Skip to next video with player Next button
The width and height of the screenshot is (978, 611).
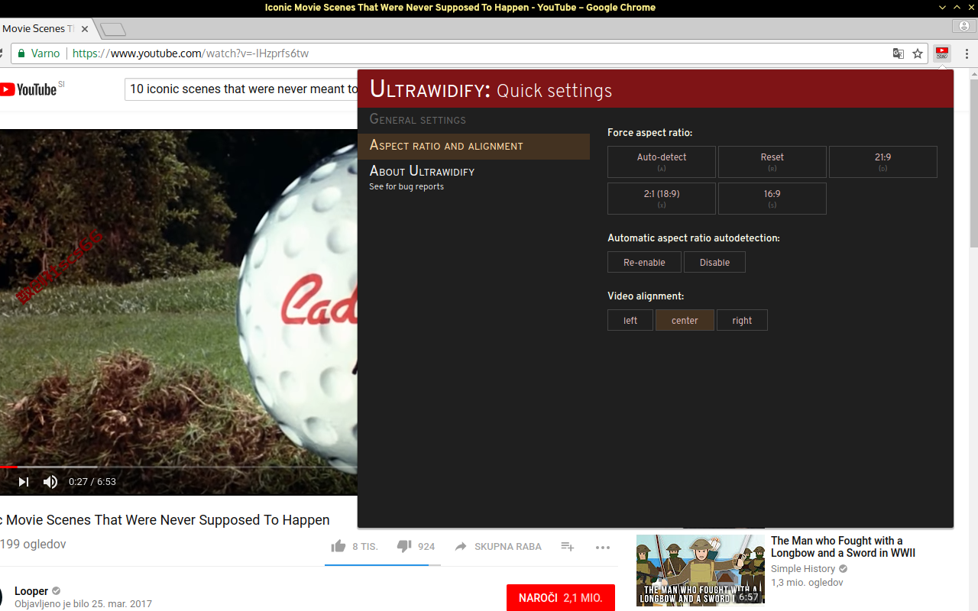(x=24, y=482)
